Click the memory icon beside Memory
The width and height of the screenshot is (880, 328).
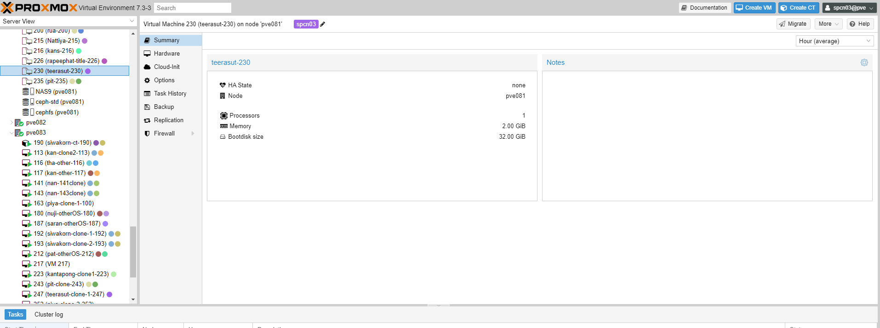click(224, 126)
